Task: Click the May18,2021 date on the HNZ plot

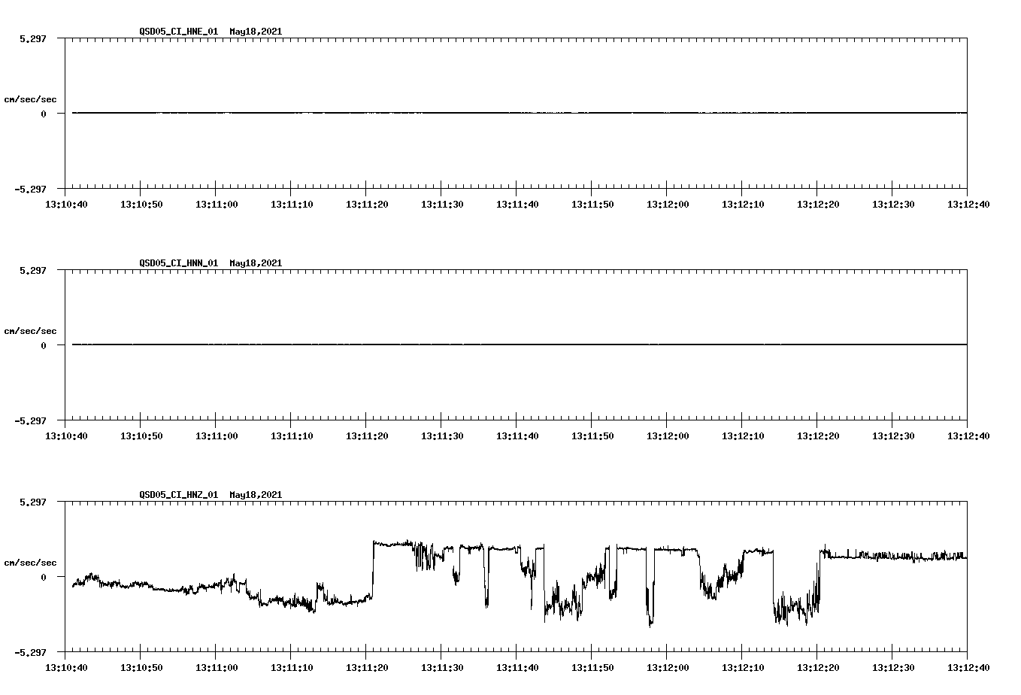Action: pos(256,495)
